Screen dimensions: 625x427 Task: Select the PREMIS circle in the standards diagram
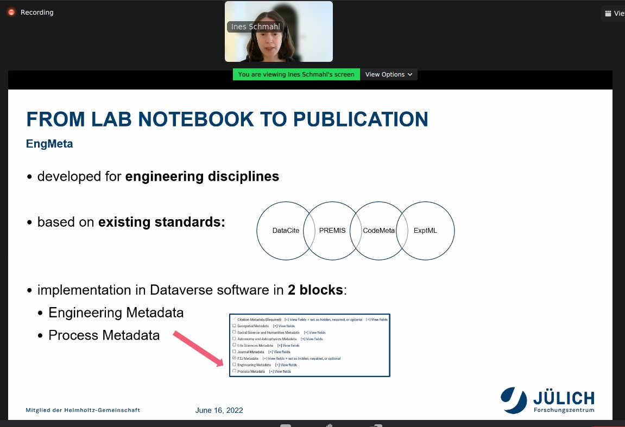point(332,231)
